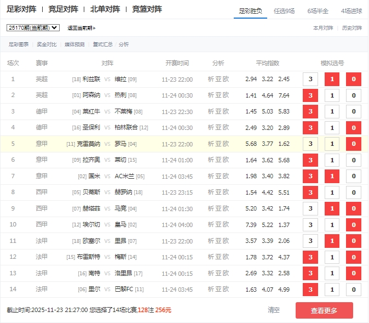The width and height of the screenshot is (369, 323).
Task: Click 清空 to clear selections
Action: (274, 310)
